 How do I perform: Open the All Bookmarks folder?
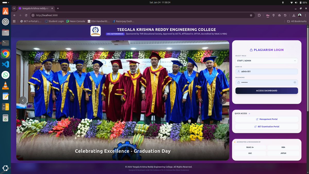point(297,21)
